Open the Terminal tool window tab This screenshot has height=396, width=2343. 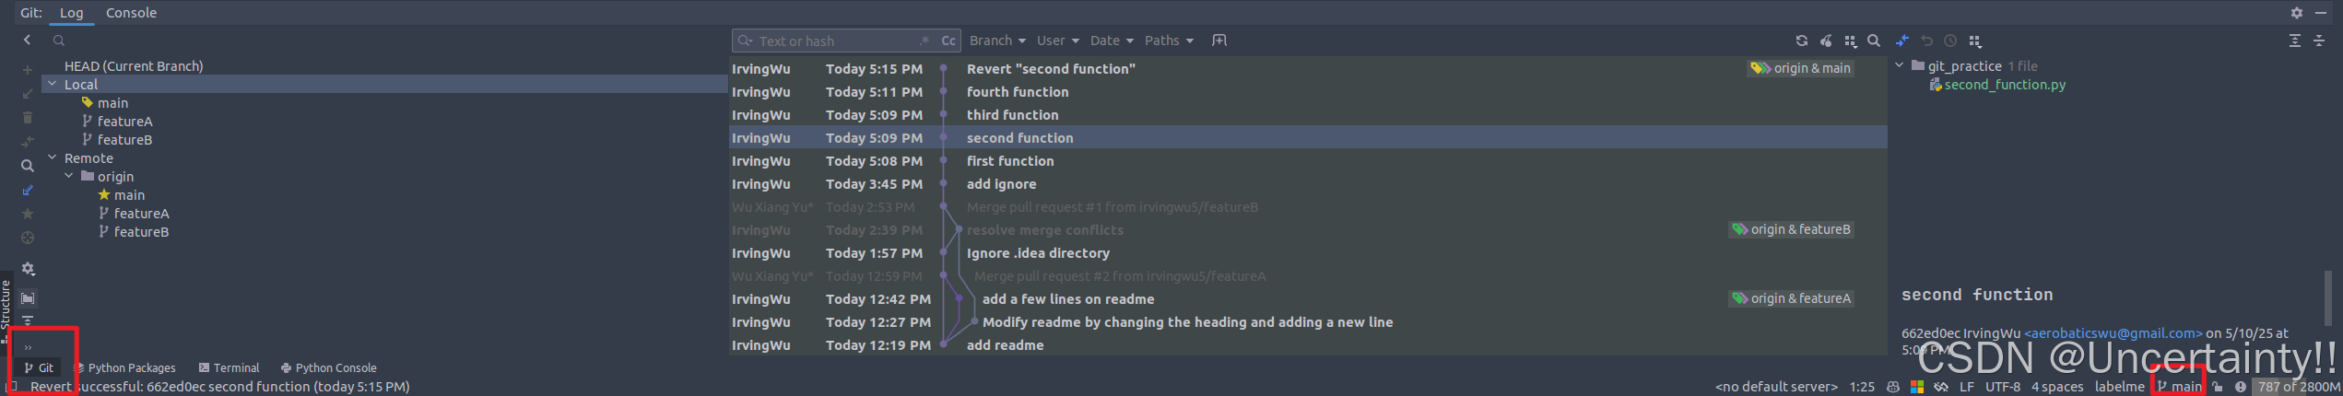(230, 367)
